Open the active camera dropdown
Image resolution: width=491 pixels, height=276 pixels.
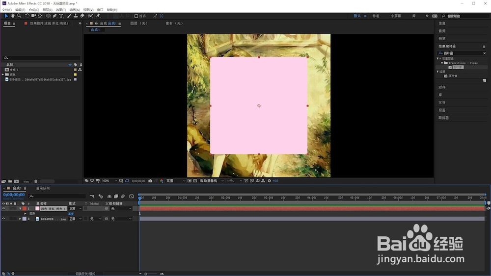pos(212,181)
